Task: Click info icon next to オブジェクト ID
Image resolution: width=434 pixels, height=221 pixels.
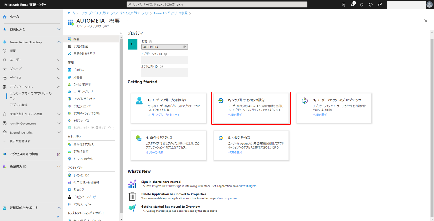Action: [x=161, y=66]
